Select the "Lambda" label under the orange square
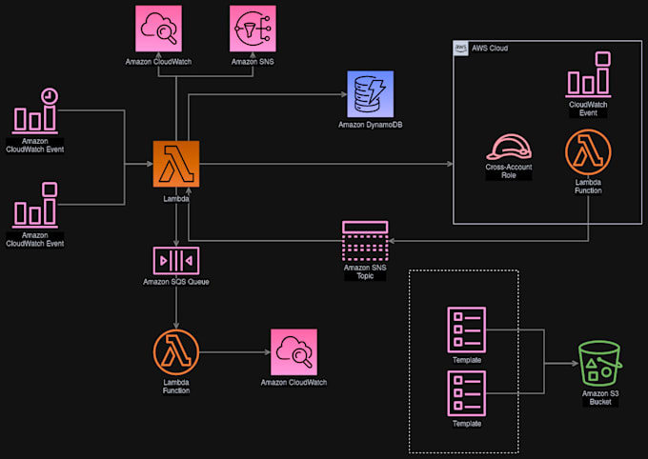The width and height of the screenshot is (648, 459). coord(176,199)
